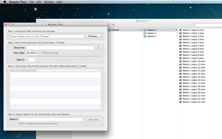
Task: Select the Season 2 folder icon
Action: (x=145, y=33)
